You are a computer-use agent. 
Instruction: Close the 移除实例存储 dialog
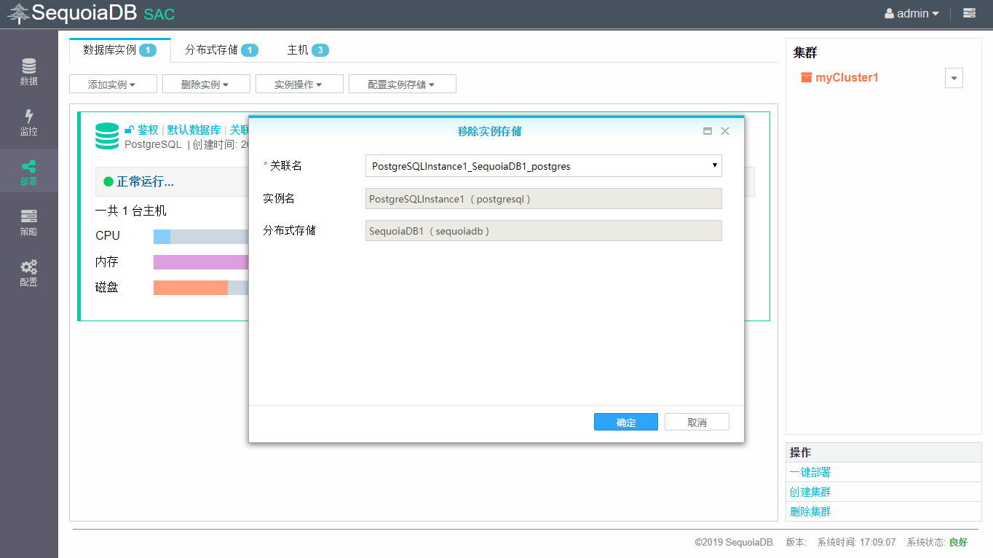724,131
